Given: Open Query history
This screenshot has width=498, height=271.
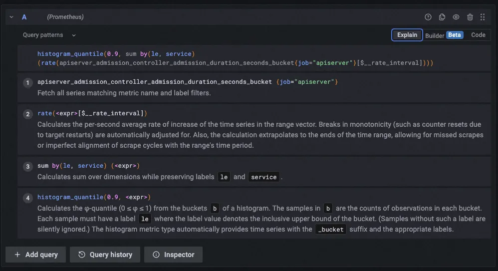Looking at the screenshot, I should [105, 255].
